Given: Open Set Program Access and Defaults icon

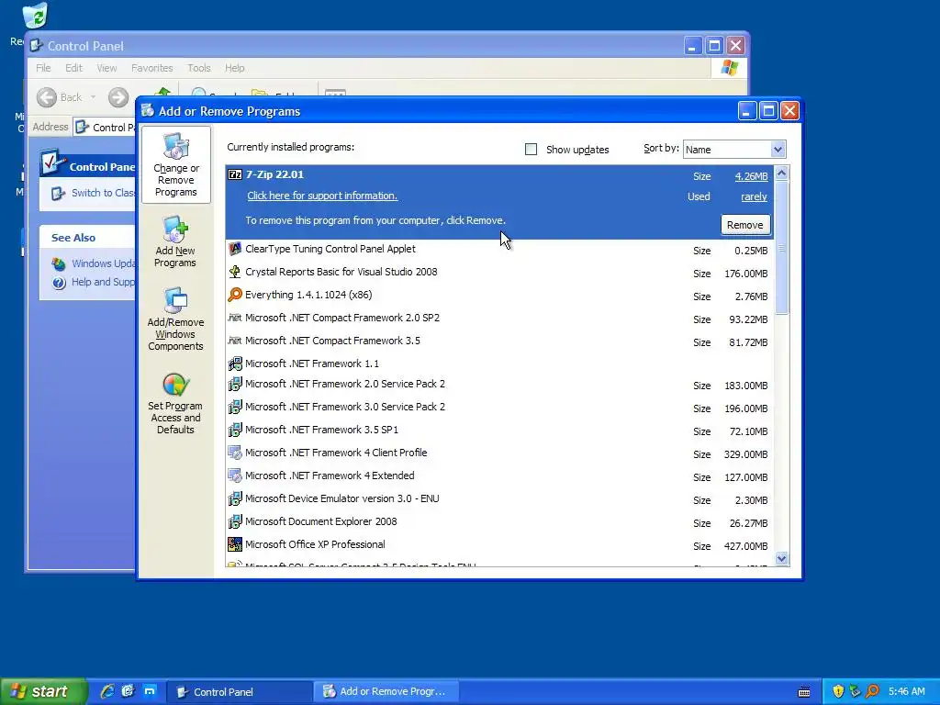Looking at the screenshot, I should [x=175, y=403].
